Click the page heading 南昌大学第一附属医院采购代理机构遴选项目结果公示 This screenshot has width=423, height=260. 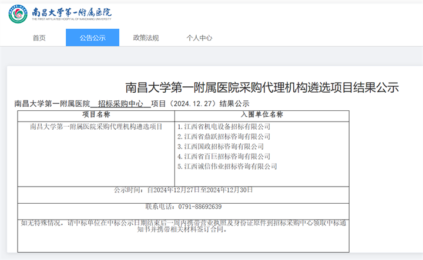[x=262, y=87]
